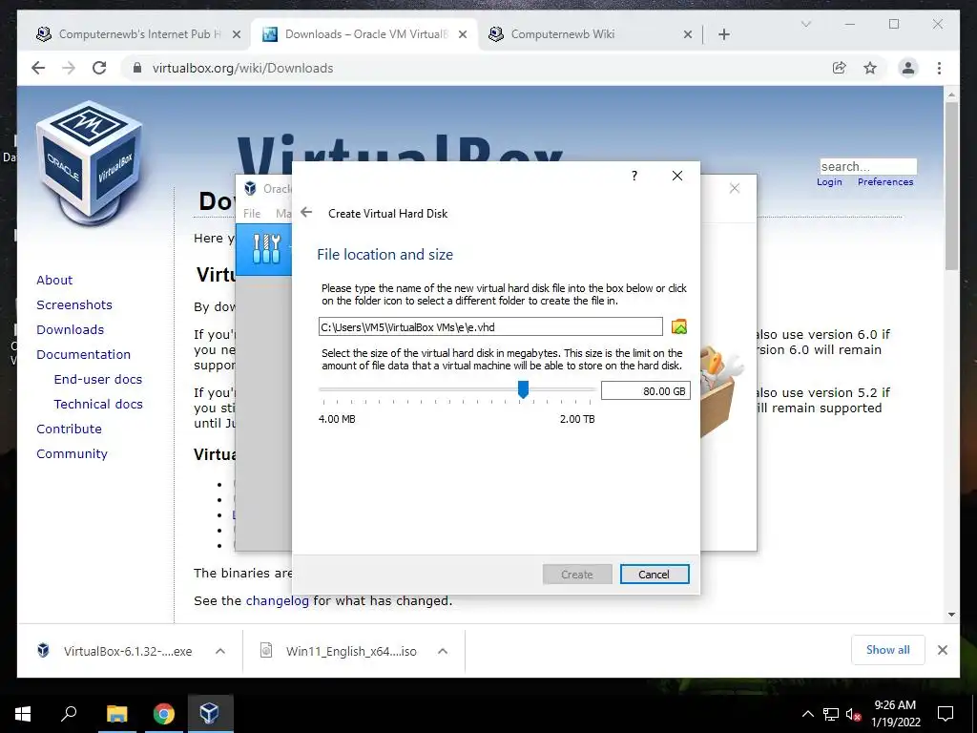
Task: Click the help question mark in the dialog
Action: click(634, 176)
